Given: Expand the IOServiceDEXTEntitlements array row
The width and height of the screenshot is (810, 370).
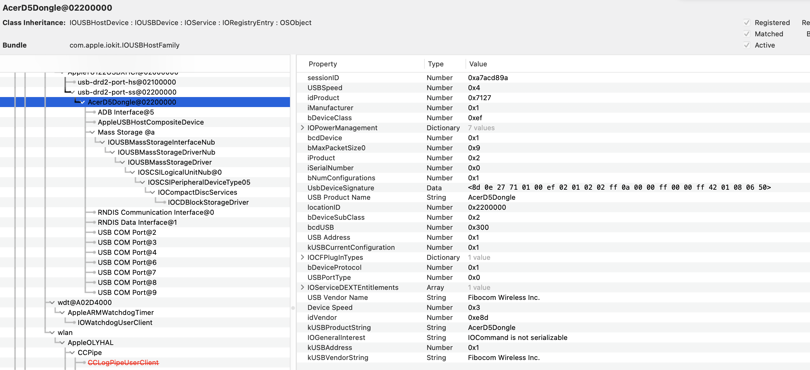Looking at the screenshot, I should click(302, 287).
